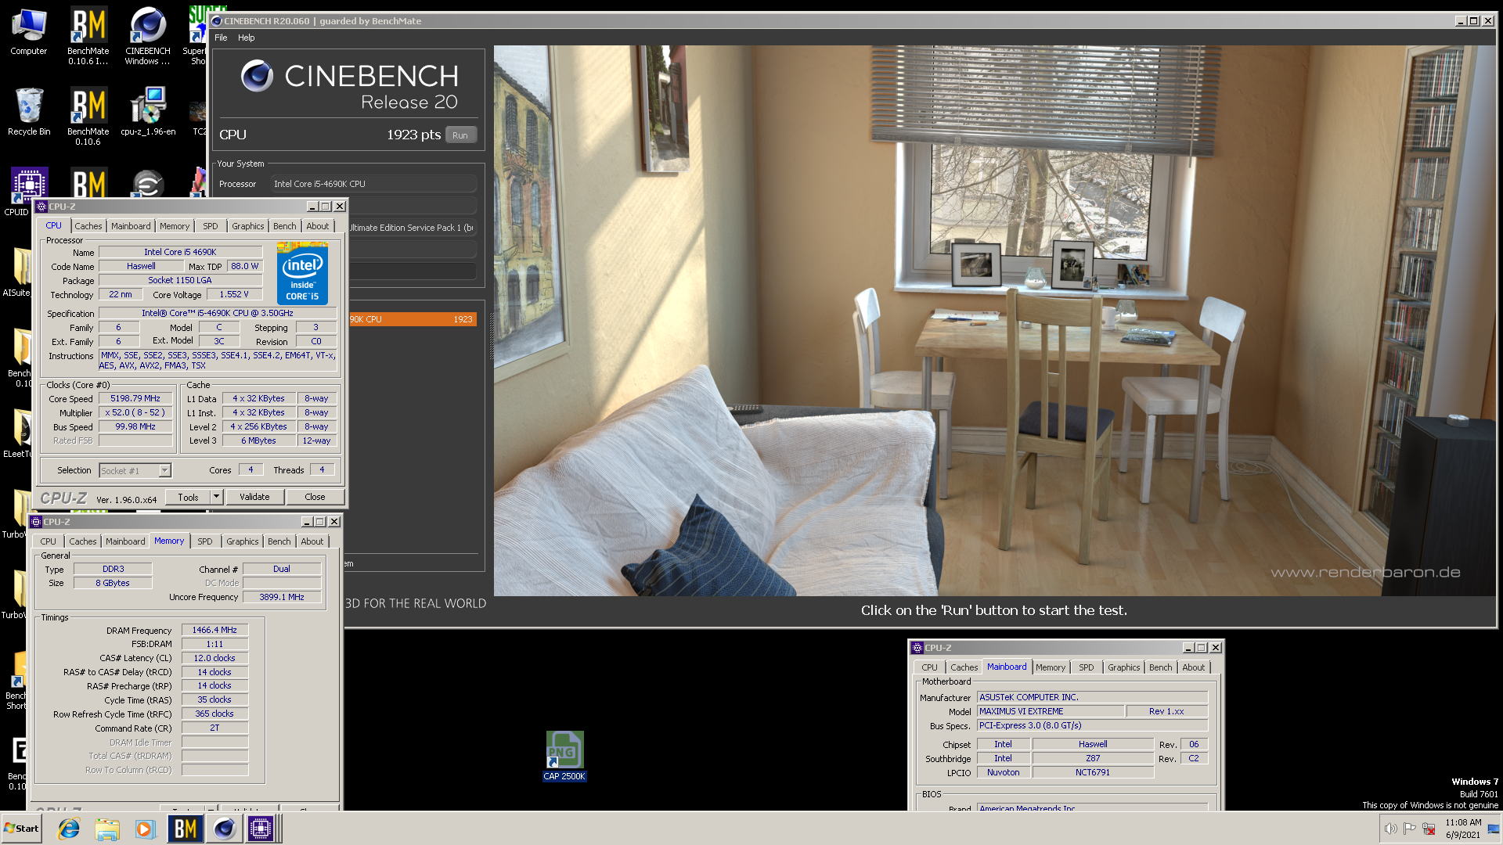Image resolution: width=1503 pixels, height=845 pixels.
Task: Click the Run button for CPU test
Action: point(460,135)
